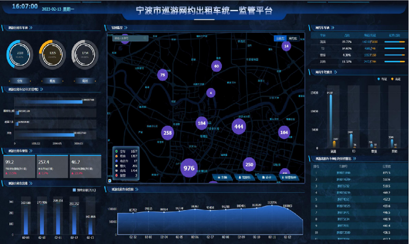Viewport: 409px width, 244px height.
Task: Click the 976 vehicle cluster marker
Action: pos(189,168)
